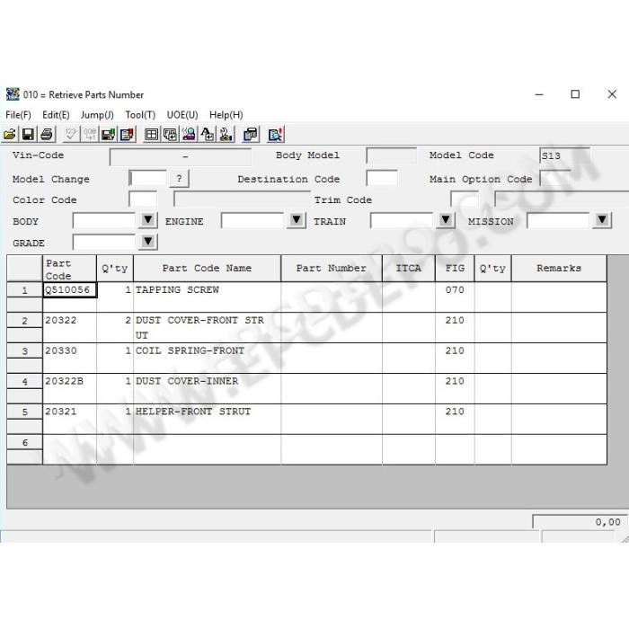This screenshot has width=629, height=629.
Task: Click the disk with green marks toolbar icon
Action: [x=108, y=135]
